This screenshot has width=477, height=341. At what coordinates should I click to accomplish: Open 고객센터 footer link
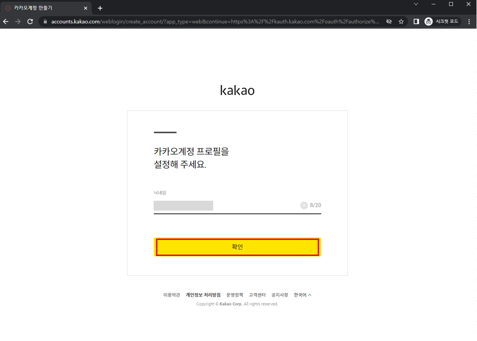257,295
